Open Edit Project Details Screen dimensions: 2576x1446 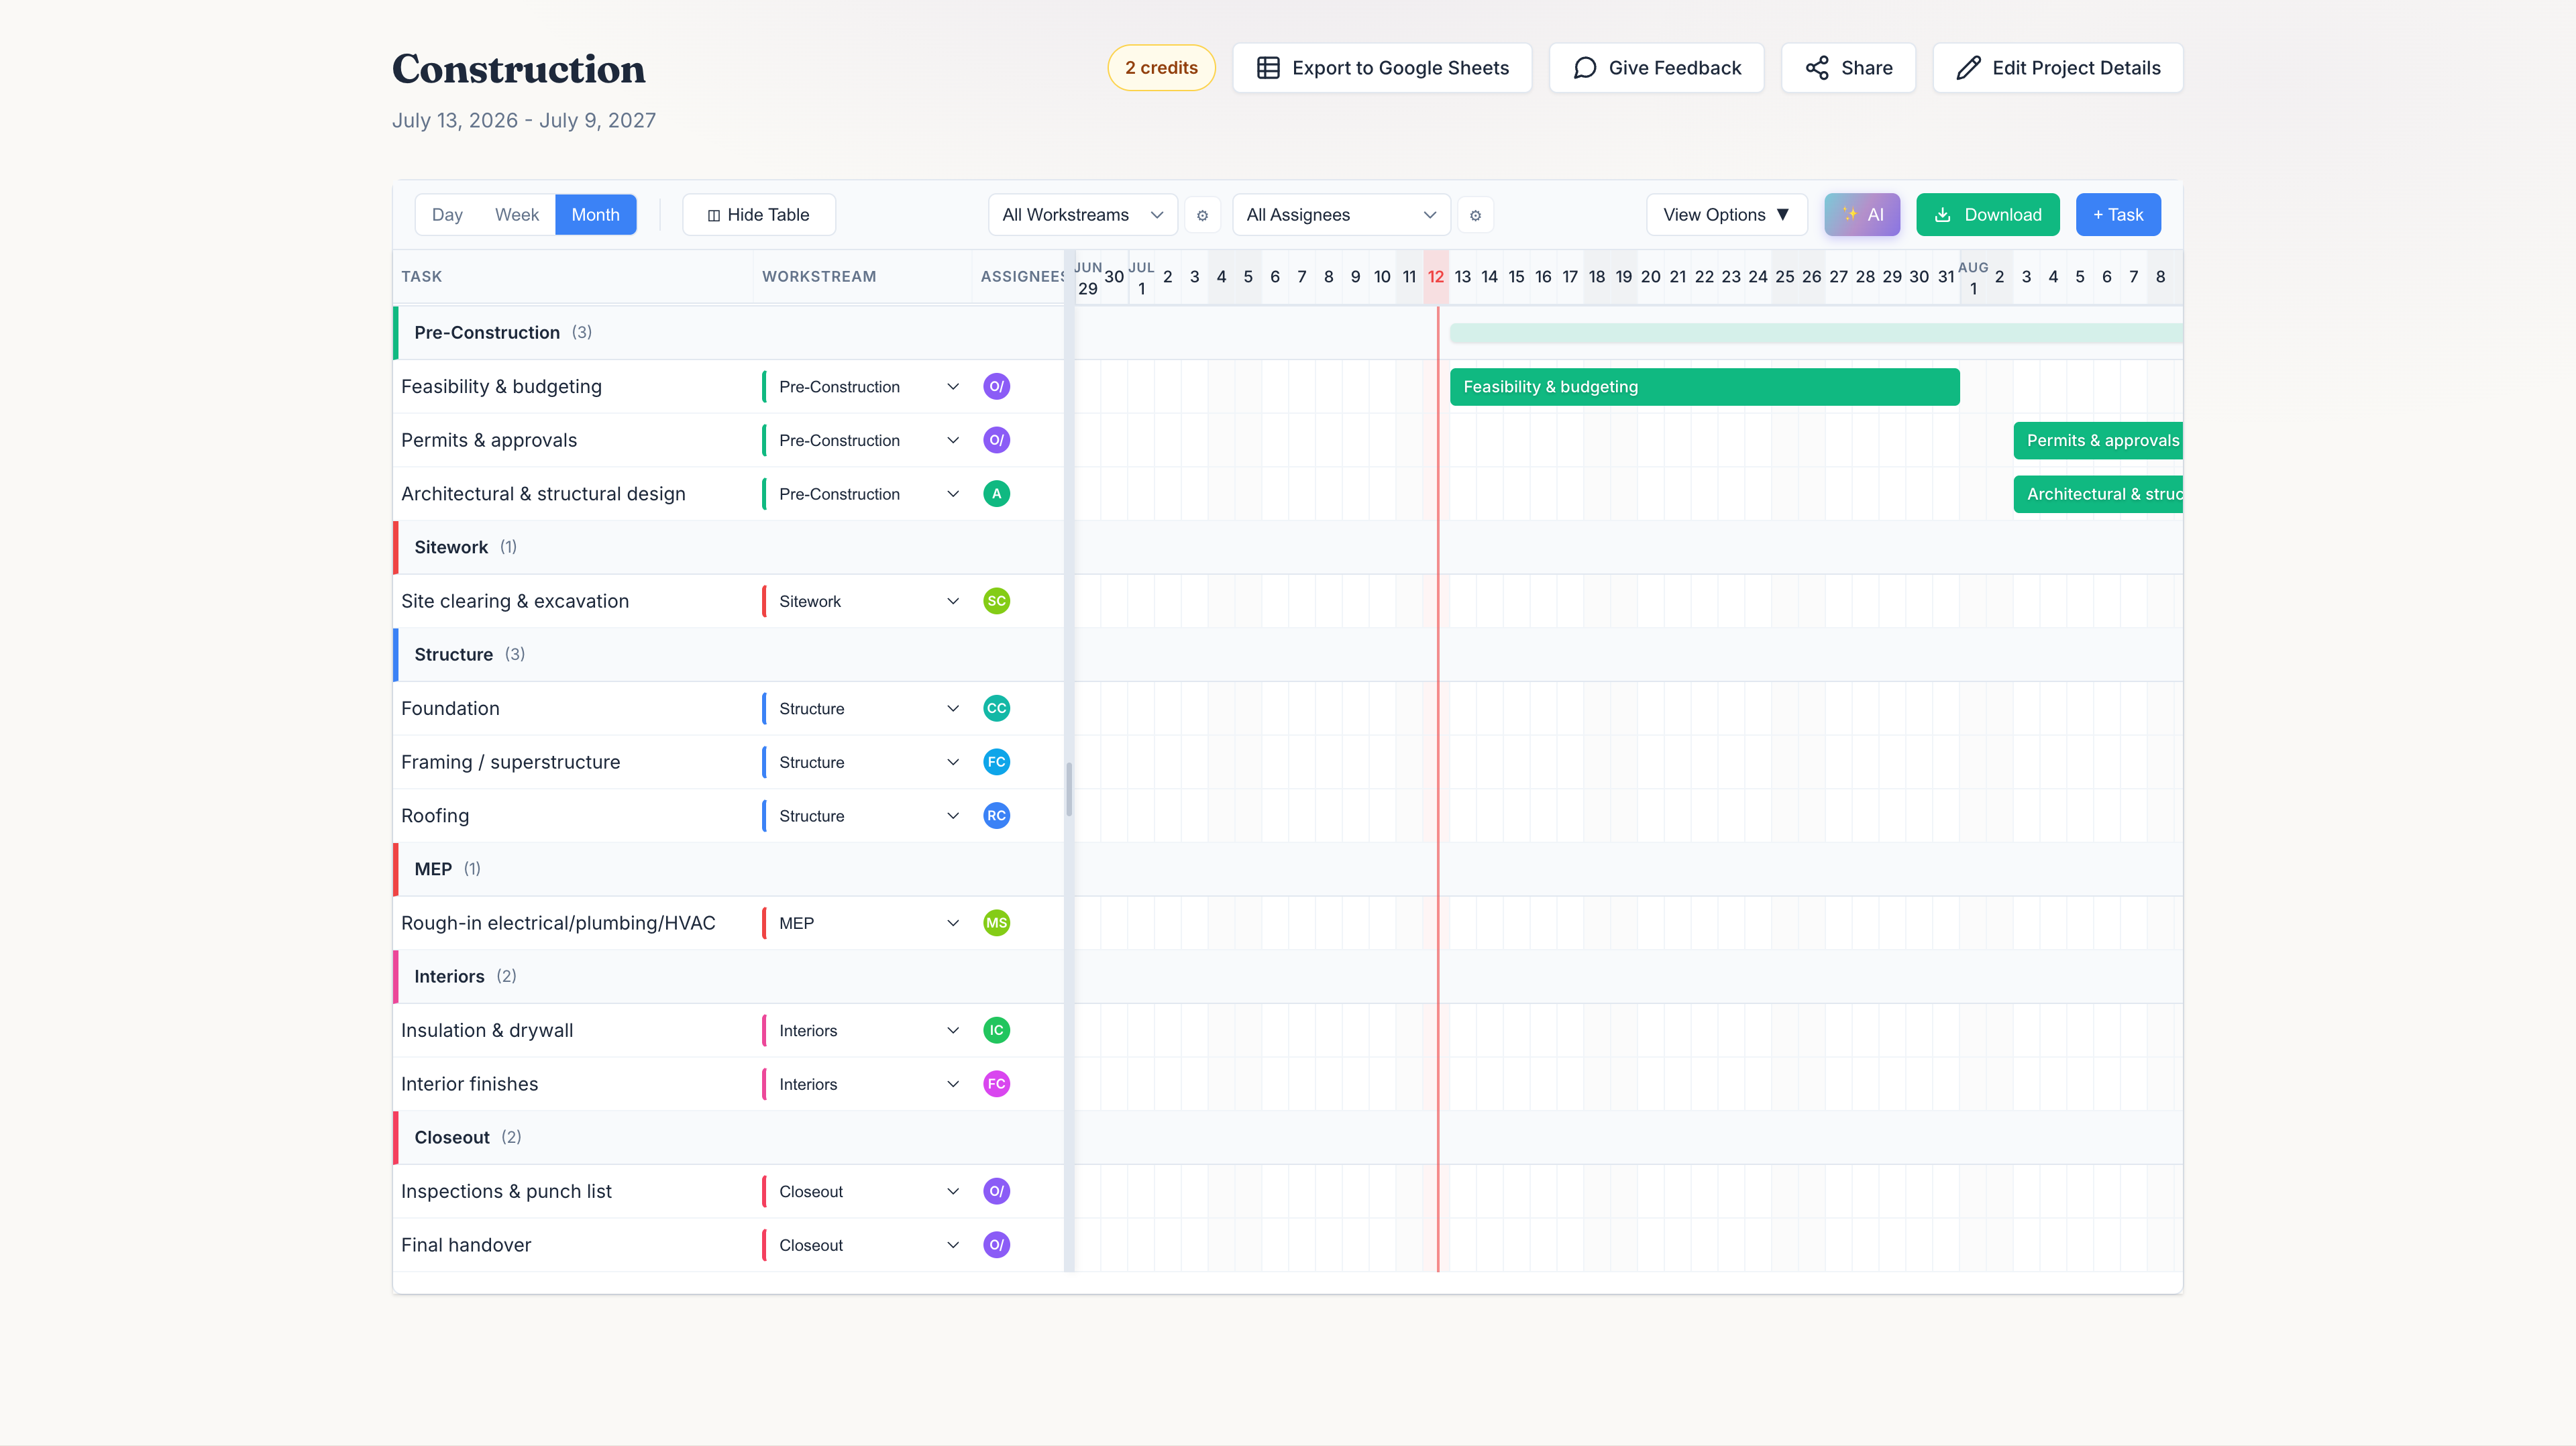(2058, 68)
